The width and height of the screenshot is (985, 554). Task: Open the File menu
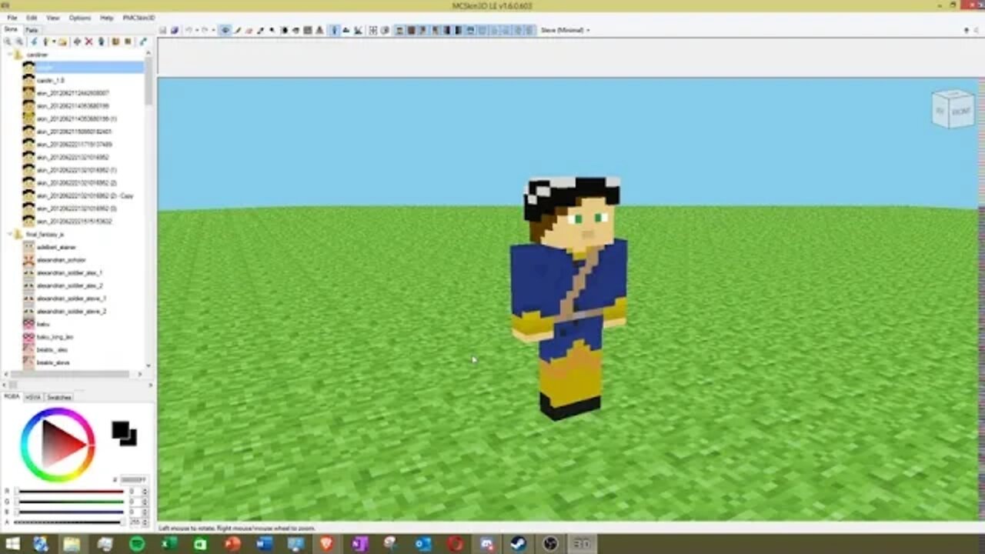click(12, 17)
